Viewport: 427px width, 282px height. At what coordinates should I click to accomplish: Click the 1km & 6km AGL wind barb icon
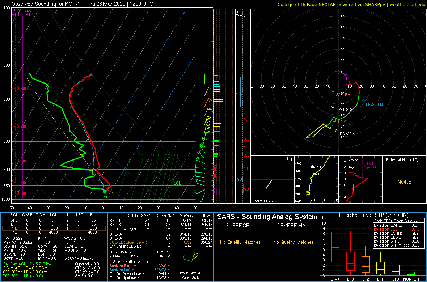click(190, 257)
